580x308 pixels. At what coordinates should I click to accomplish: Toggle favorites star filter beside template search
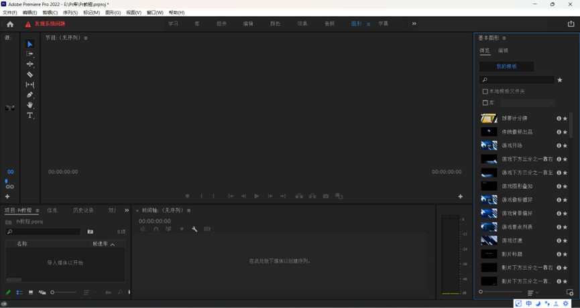coord(560,80)
